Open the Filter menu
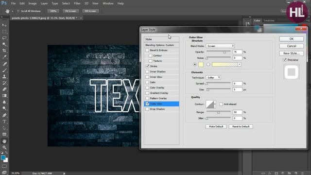 [x=77, y=3]
